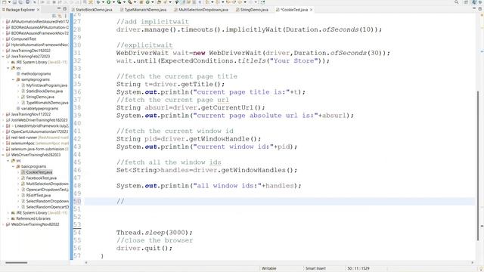The image size is (484, 272).
Task: Select the variabletypeprograms package
Action: click(39, 109)
